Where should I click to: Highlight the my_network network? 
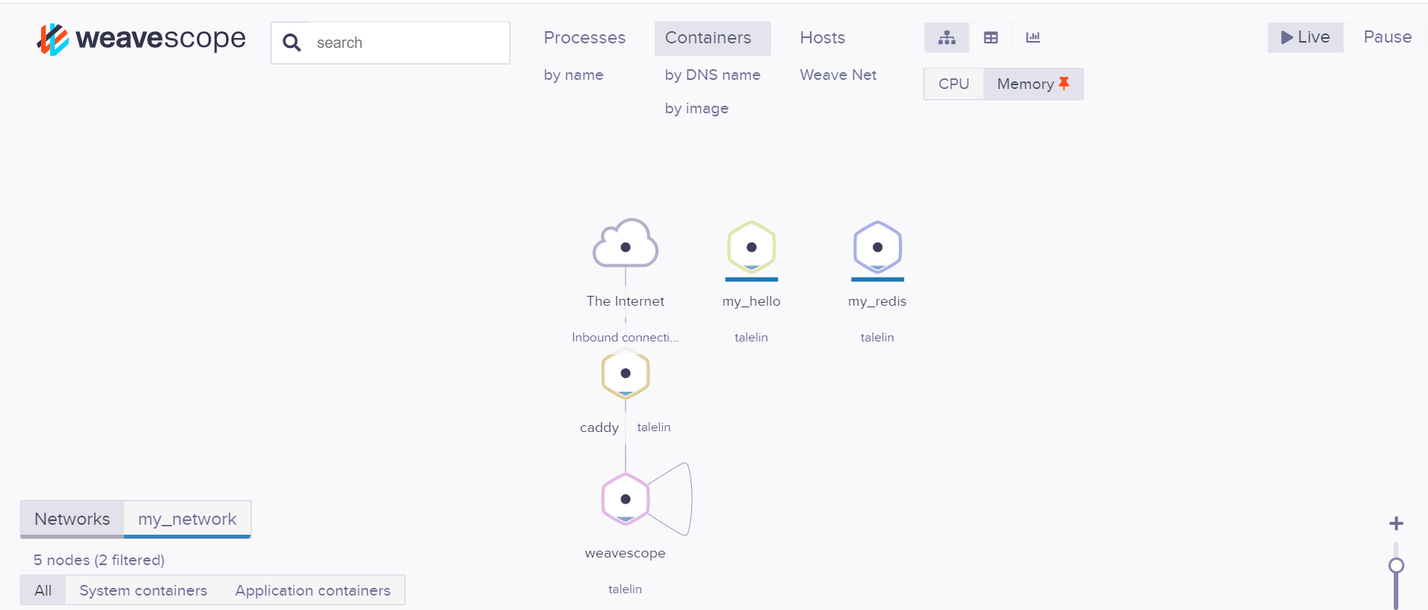pos(187,519)
